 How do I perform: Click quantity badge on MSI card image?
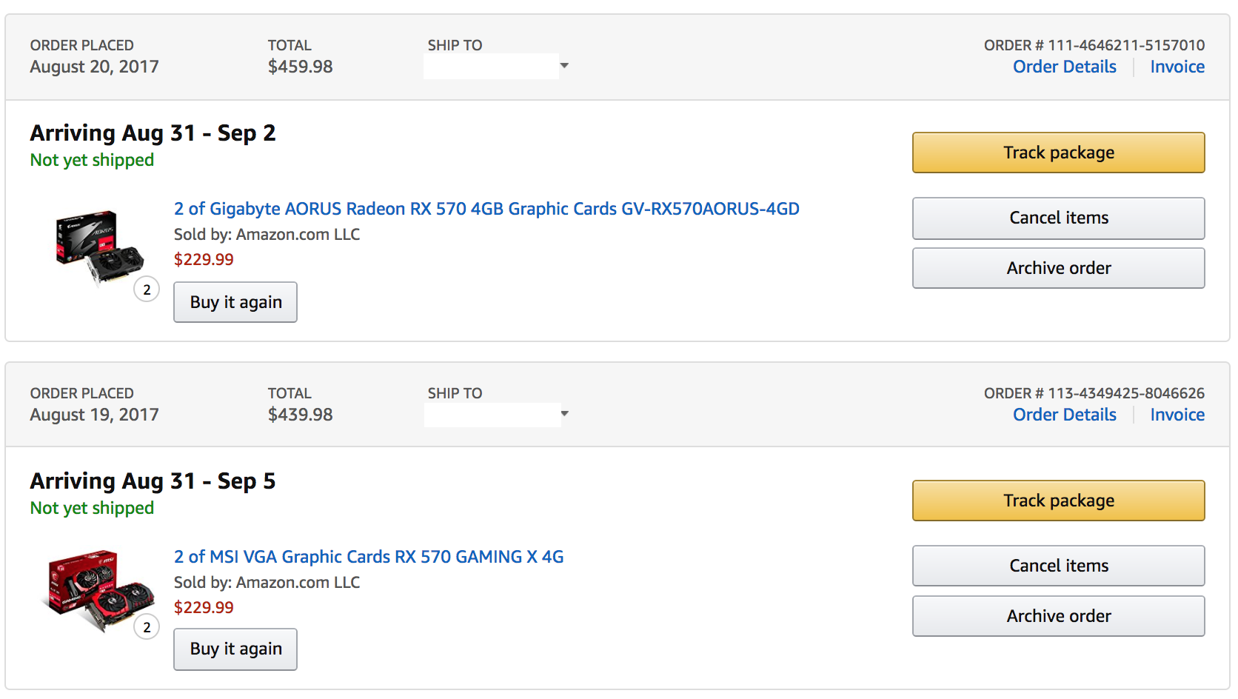pyautogui.click(x=147, y=627)
